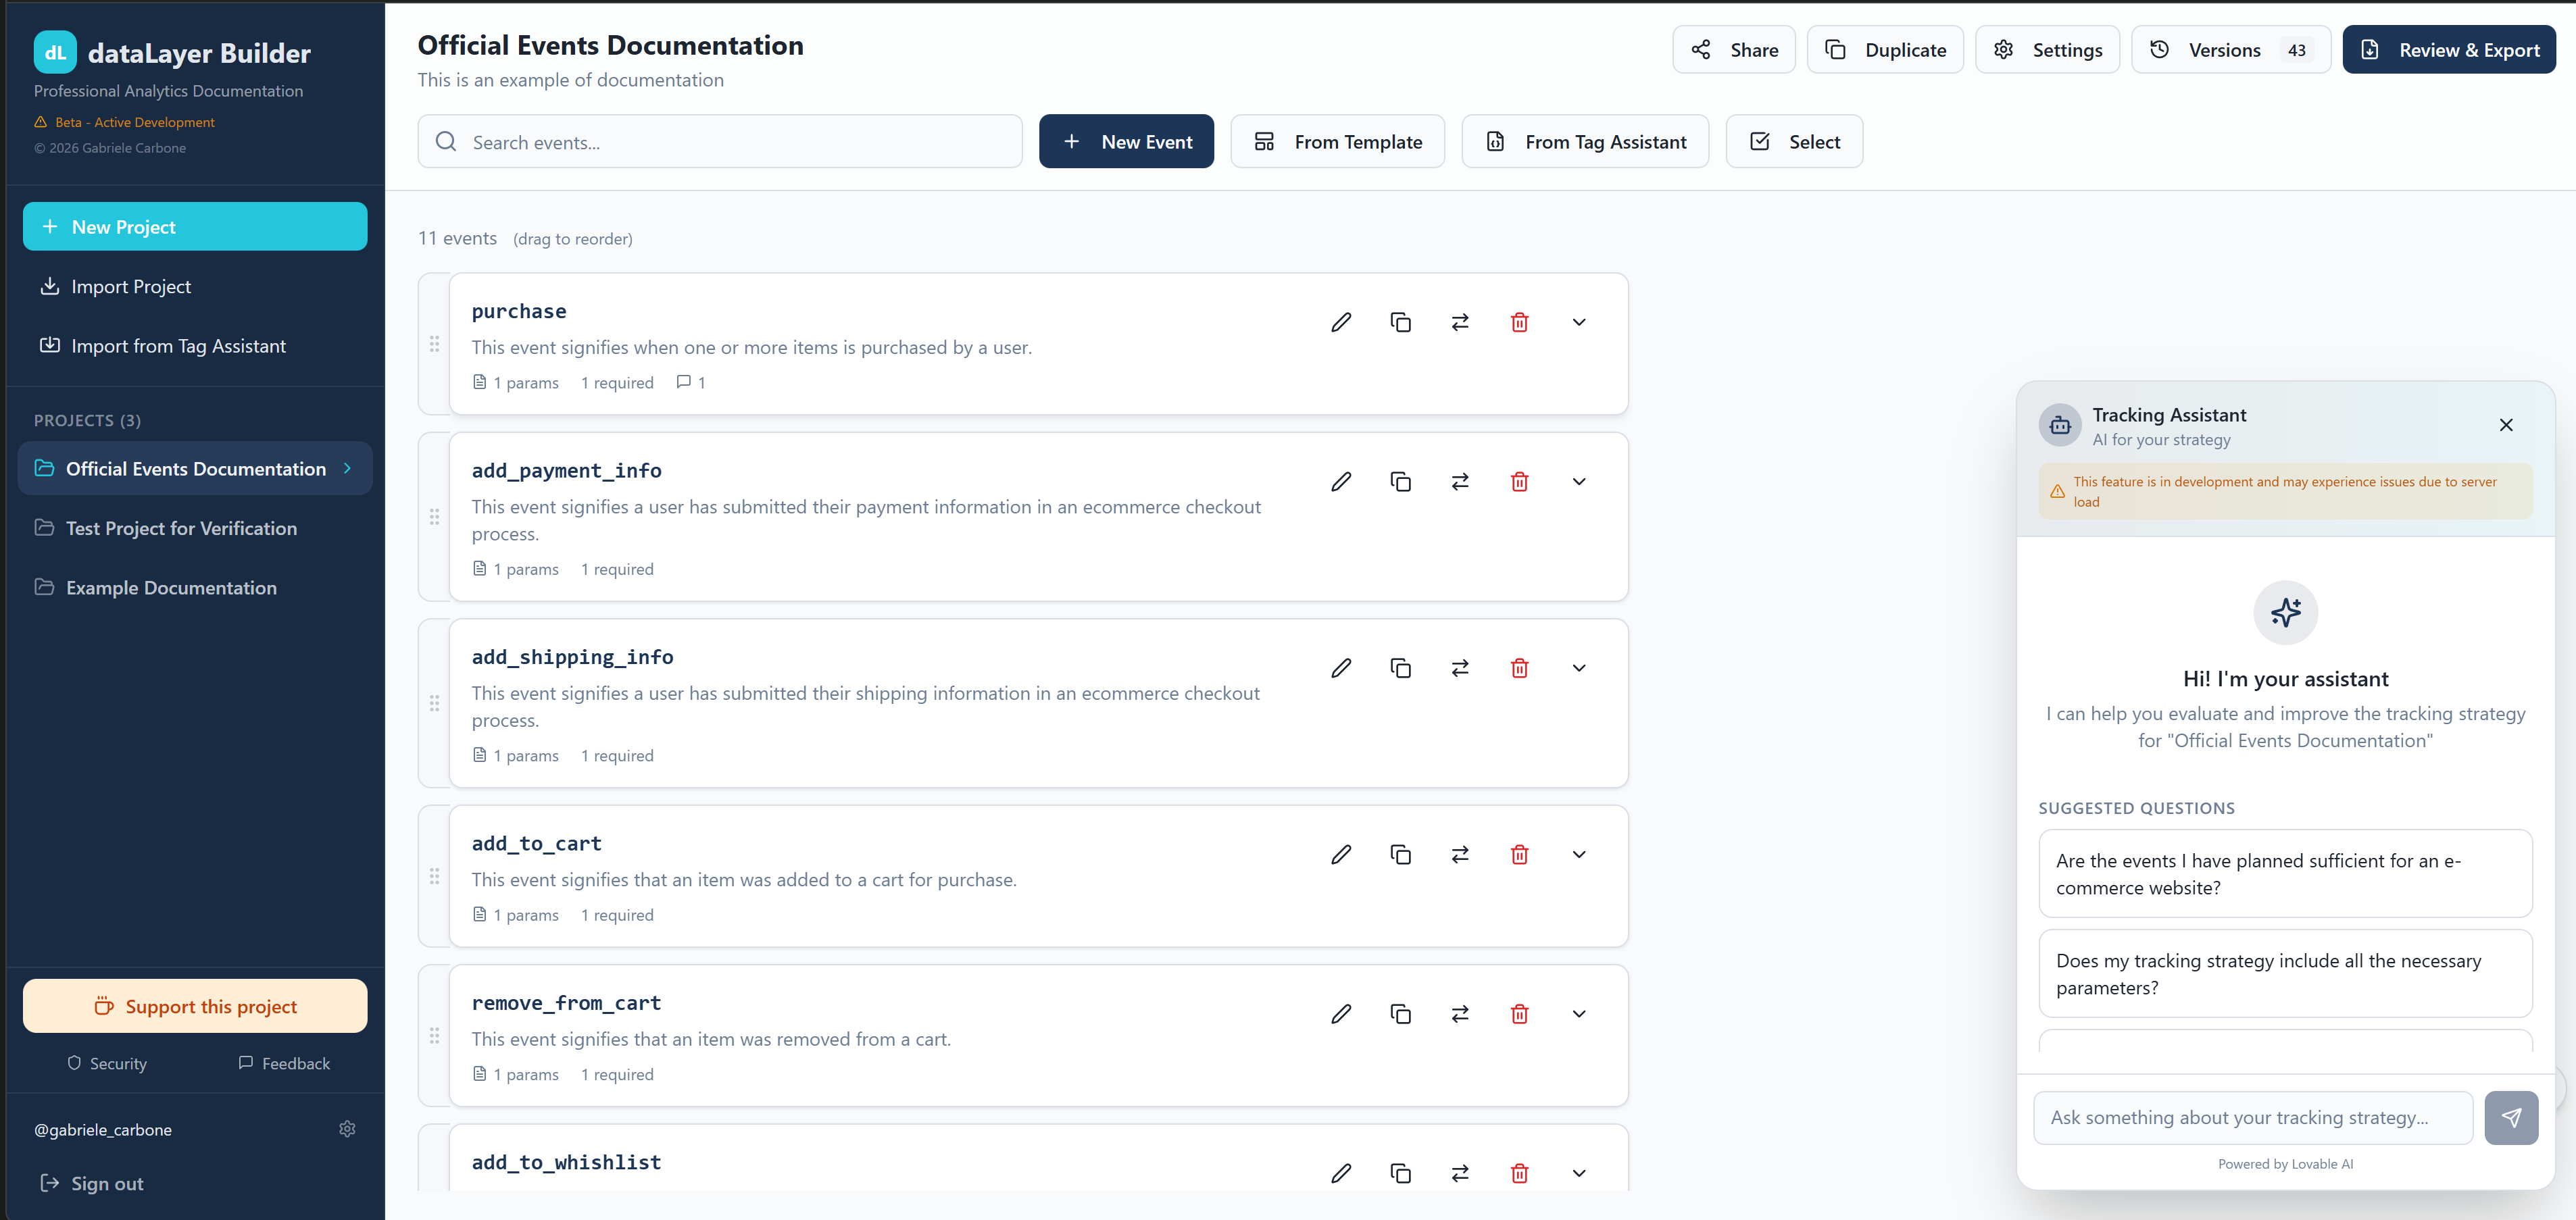Duplicate add_payment_info using its copy icon
The image size is (2576, 1220).
coord(1401,481)
